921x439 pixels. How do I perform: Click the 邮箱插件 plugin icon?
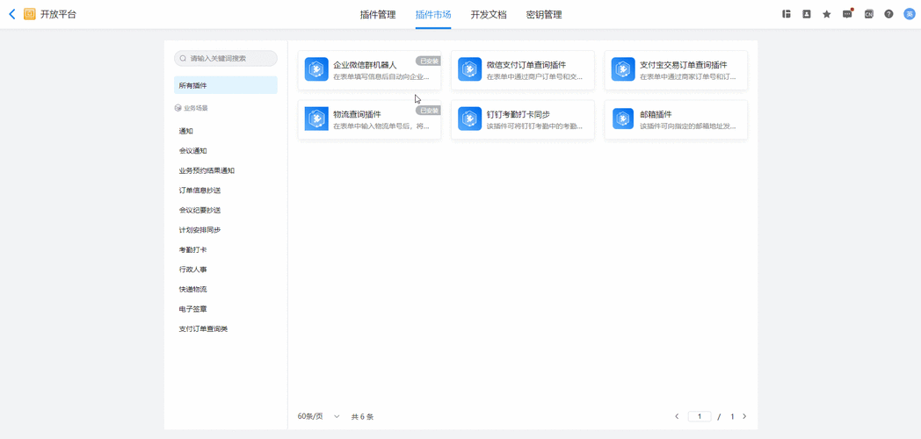[622, 119]
